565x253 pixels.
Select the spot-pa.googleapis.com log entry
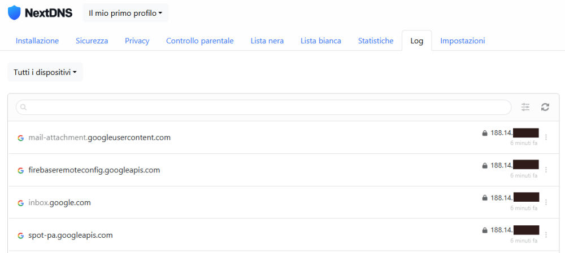coord(283,235)
